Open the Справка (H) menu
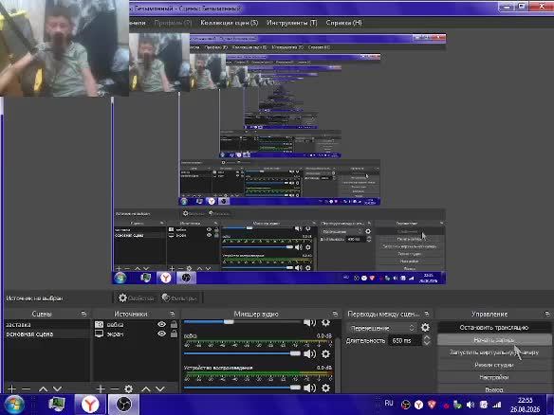554x415 pixels. click(x=344, y=23)
